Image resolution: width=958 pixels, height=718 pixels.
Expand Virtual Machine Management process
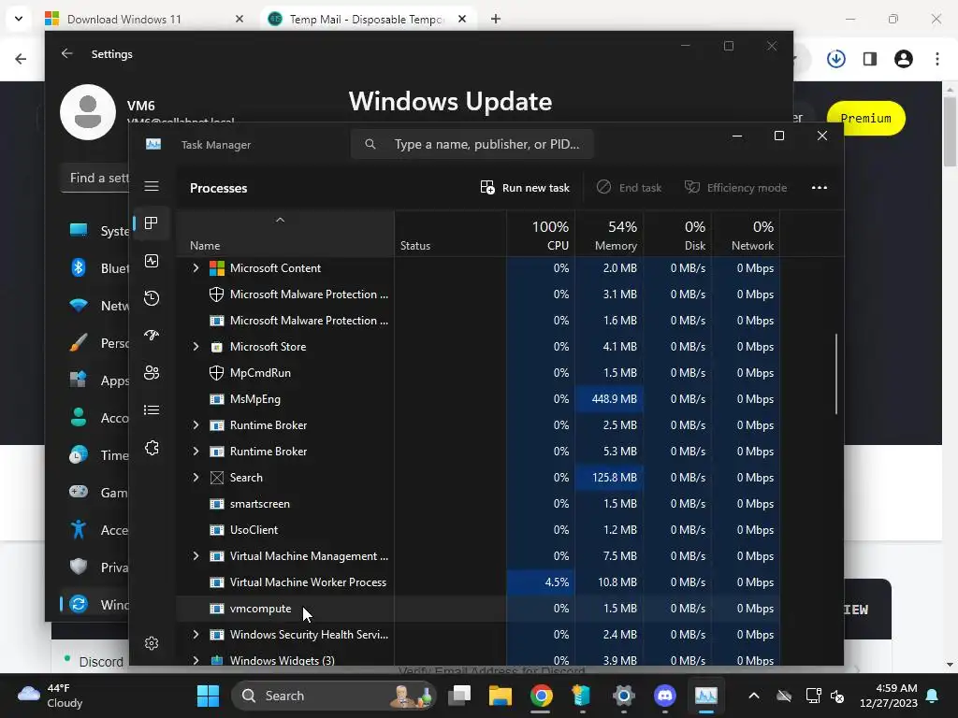coord(196,556)
